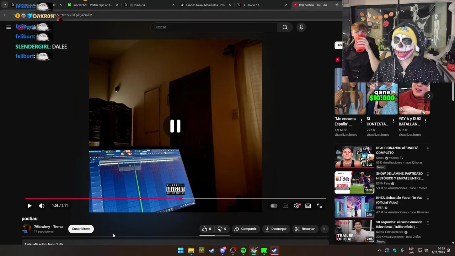Show hidden system tray icons chevron
Screen dimensions: 455x256
379,250
